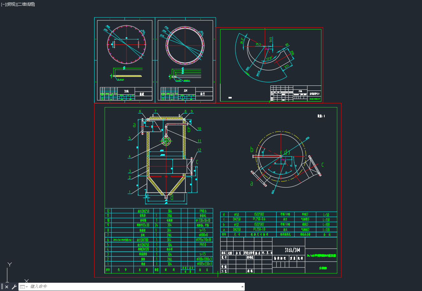Expand the command history arrow
The image size is (422, 291).
point(243,287)
